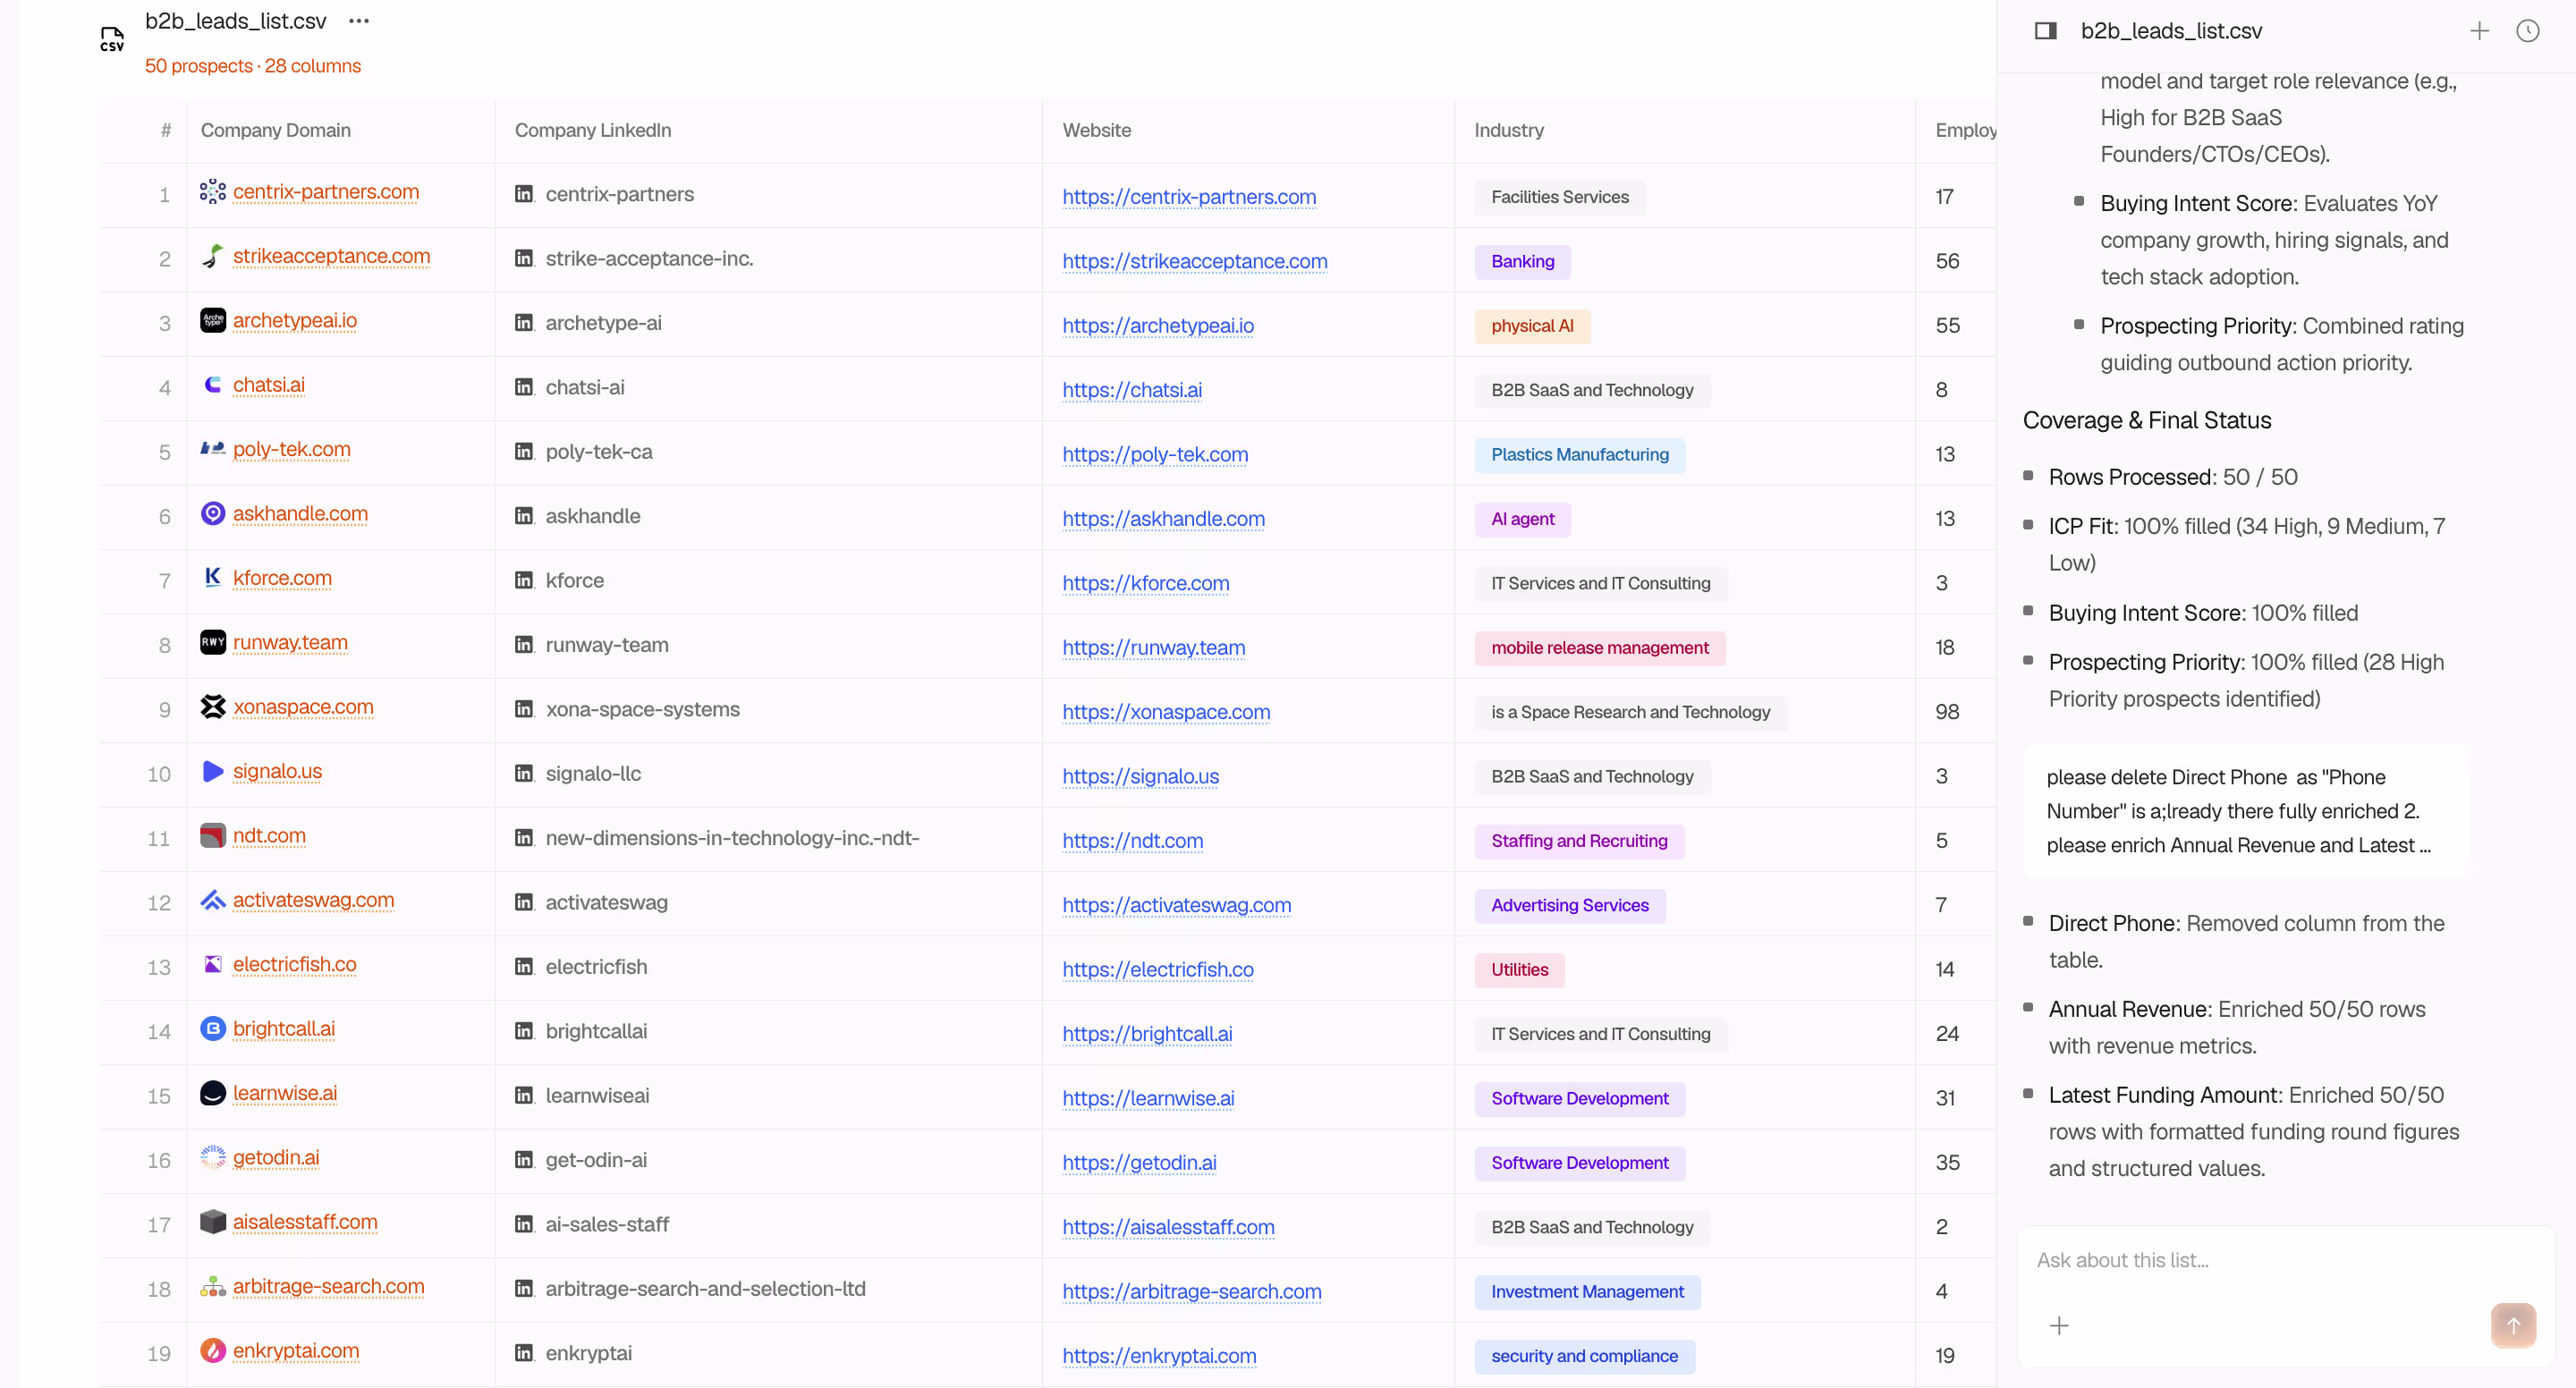Click the LinkedIn icon for centrix-partners
Image resolution: width=2576 pixels, height=1388 pixels.
click(524, 194)
